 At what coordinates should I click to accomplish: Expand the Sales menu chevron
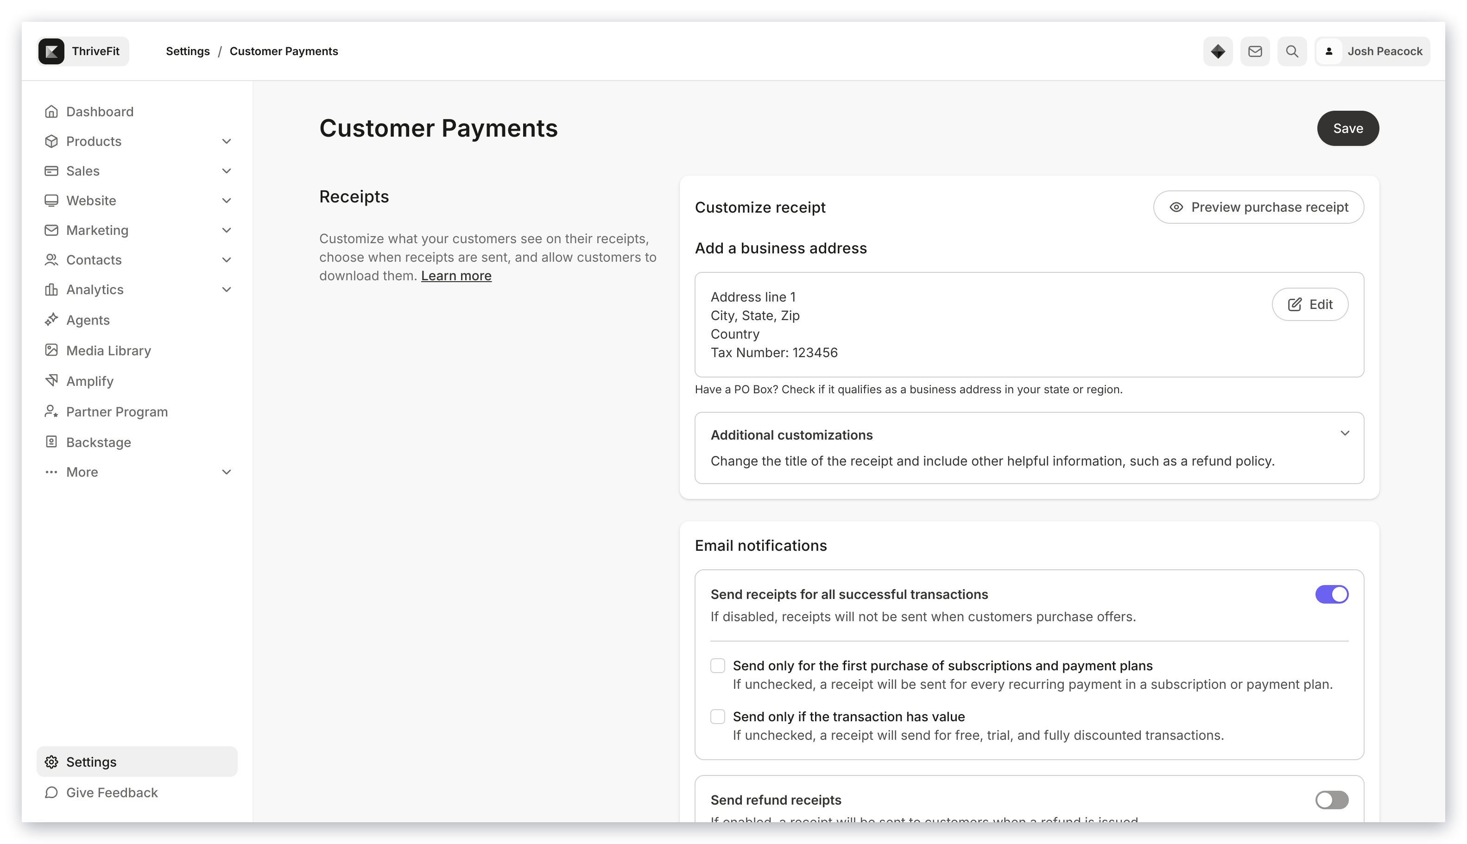click(x=227, y=170)
